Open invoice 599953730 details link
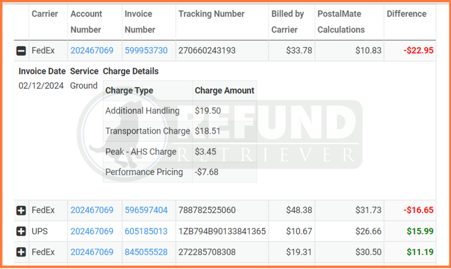The height and width of the screenshot is (269, 451). pos(146,51)
